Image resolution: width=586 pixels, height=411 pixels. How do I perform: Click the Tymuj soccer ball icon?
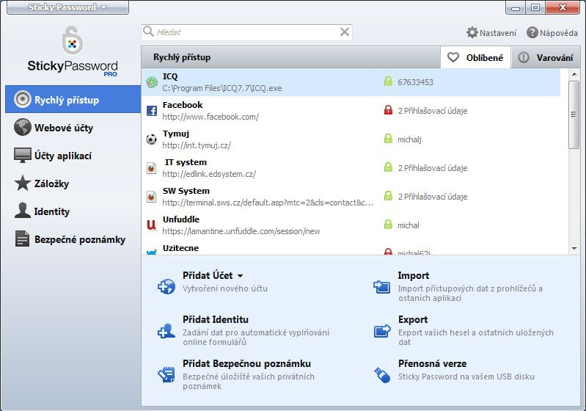coord(151,139)
